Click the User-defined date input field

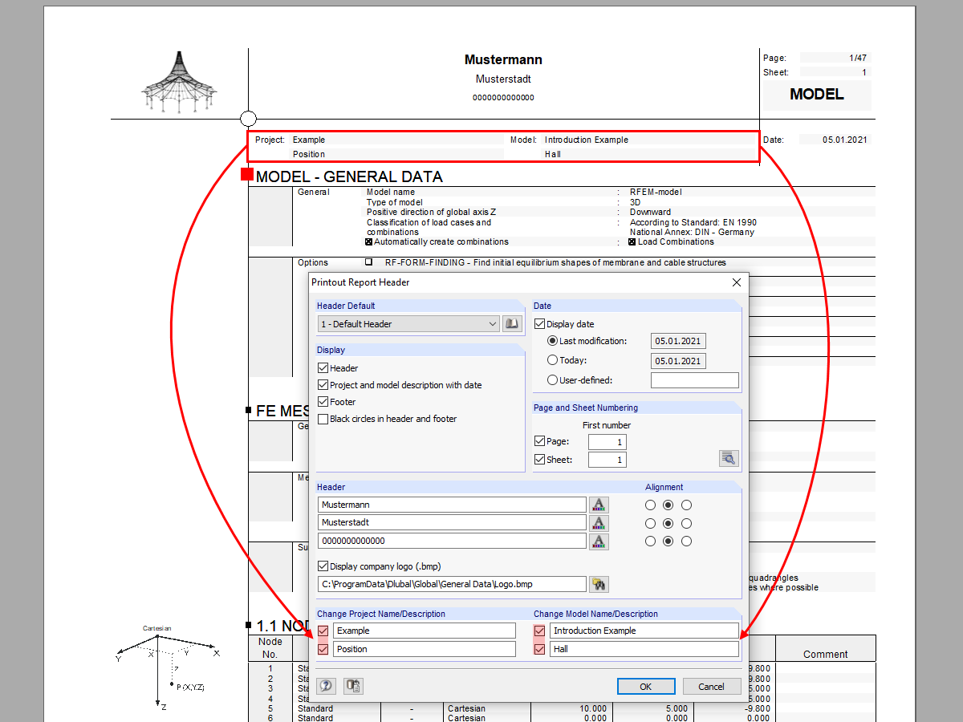coord(695,379)
